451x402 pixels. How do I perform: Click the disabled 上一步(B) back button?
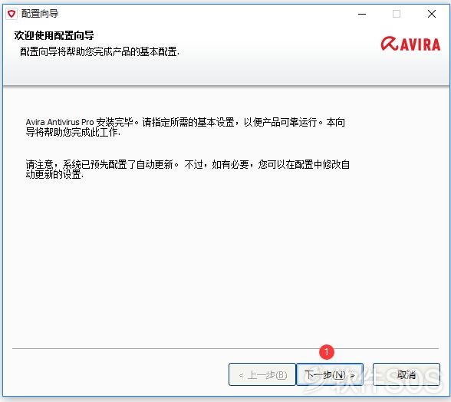pos(262,374)
